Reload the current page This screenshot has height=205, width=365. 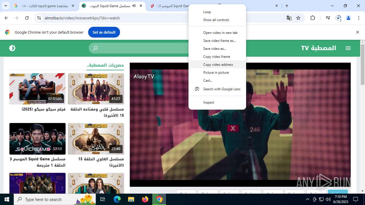[x=27, y=18]
